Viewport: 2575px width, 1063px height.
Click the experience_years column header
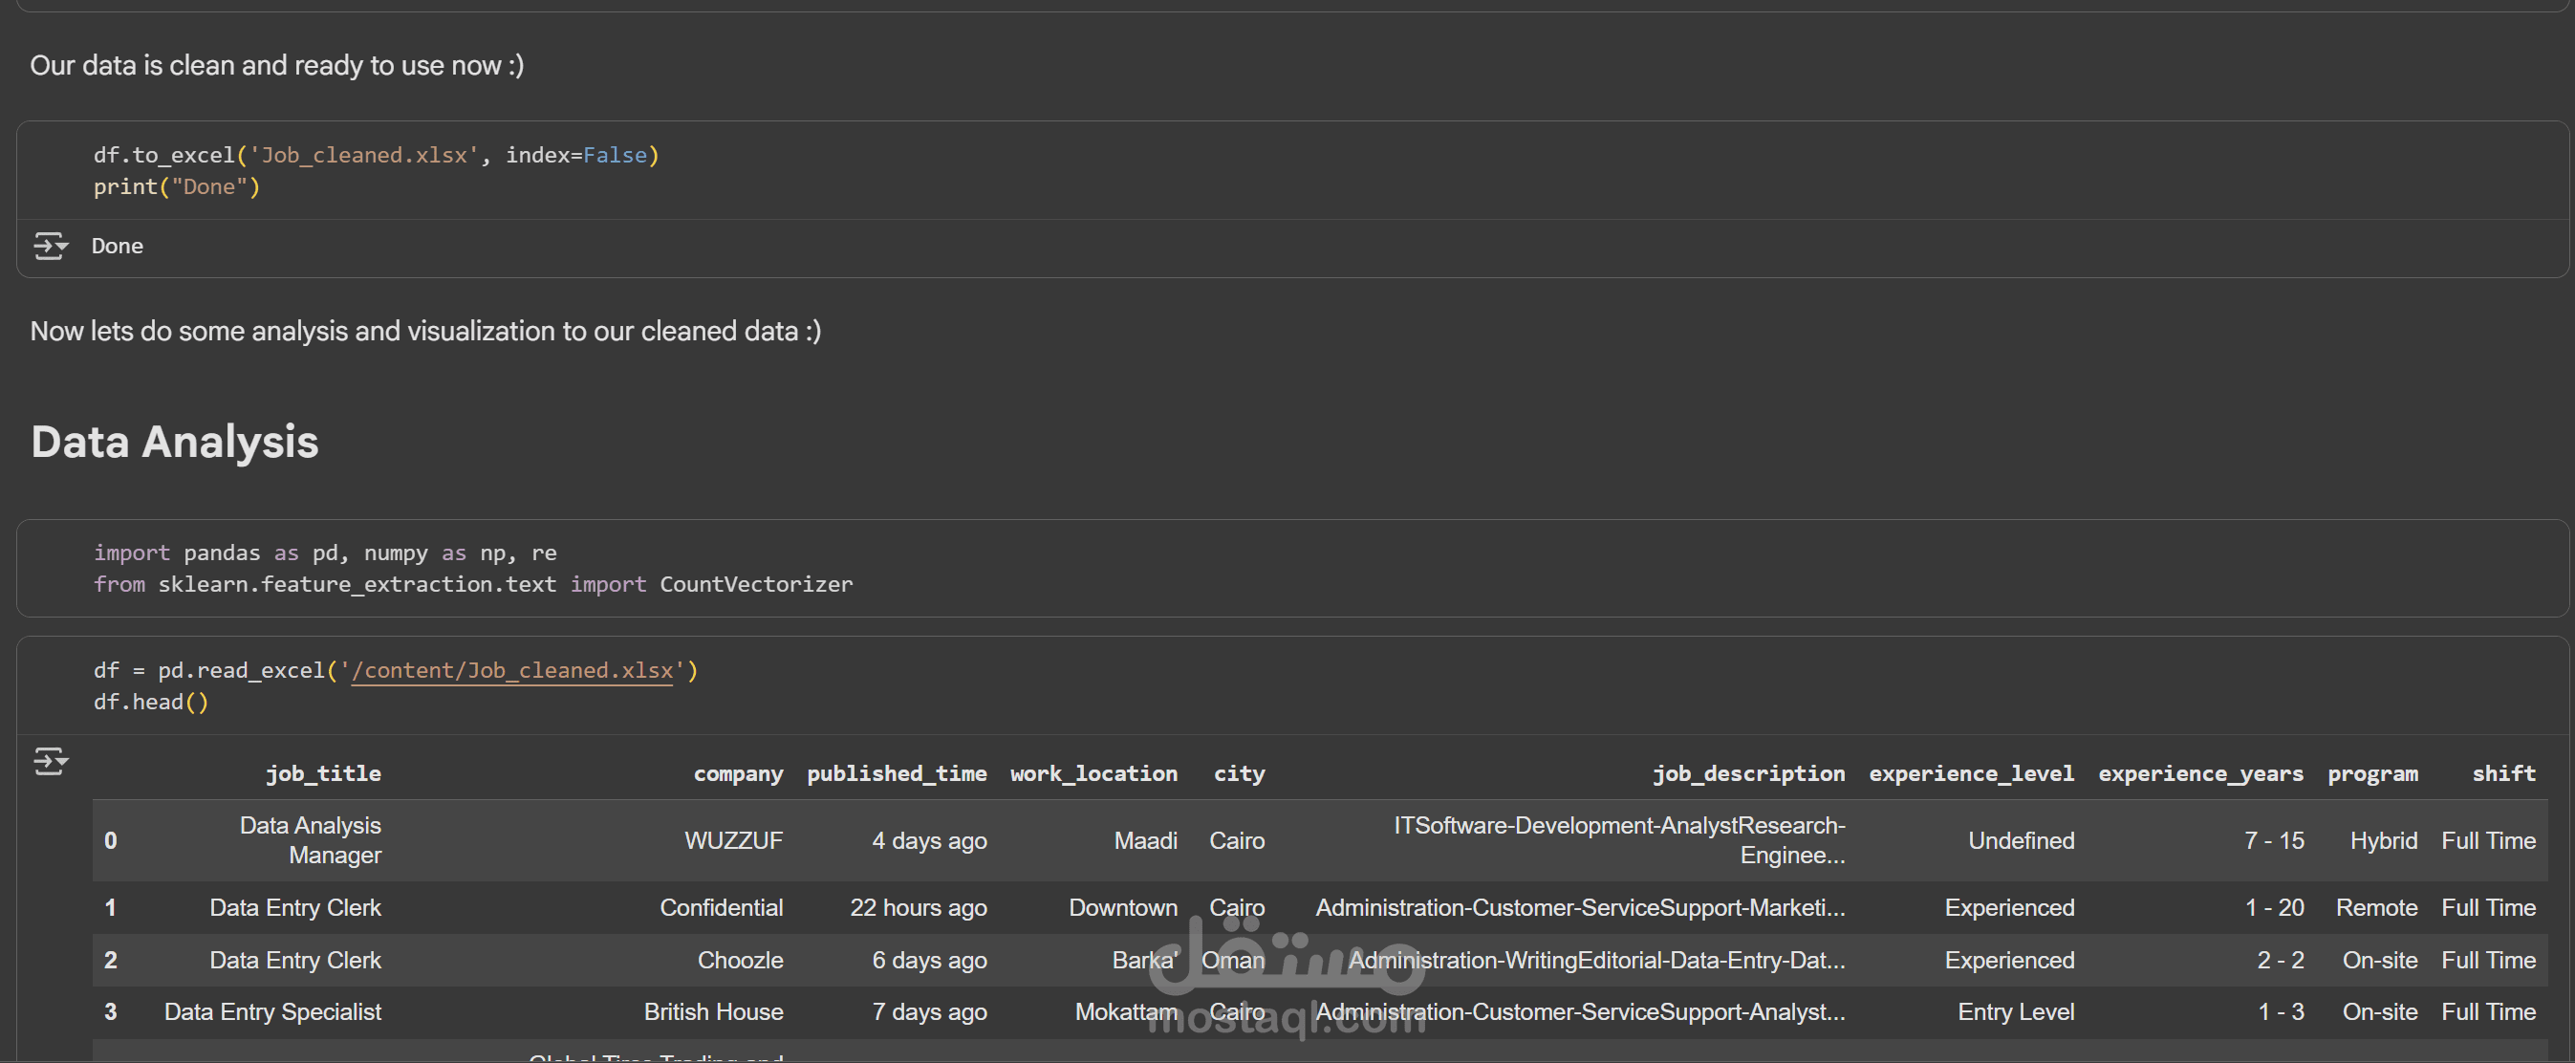(2199, 774)
